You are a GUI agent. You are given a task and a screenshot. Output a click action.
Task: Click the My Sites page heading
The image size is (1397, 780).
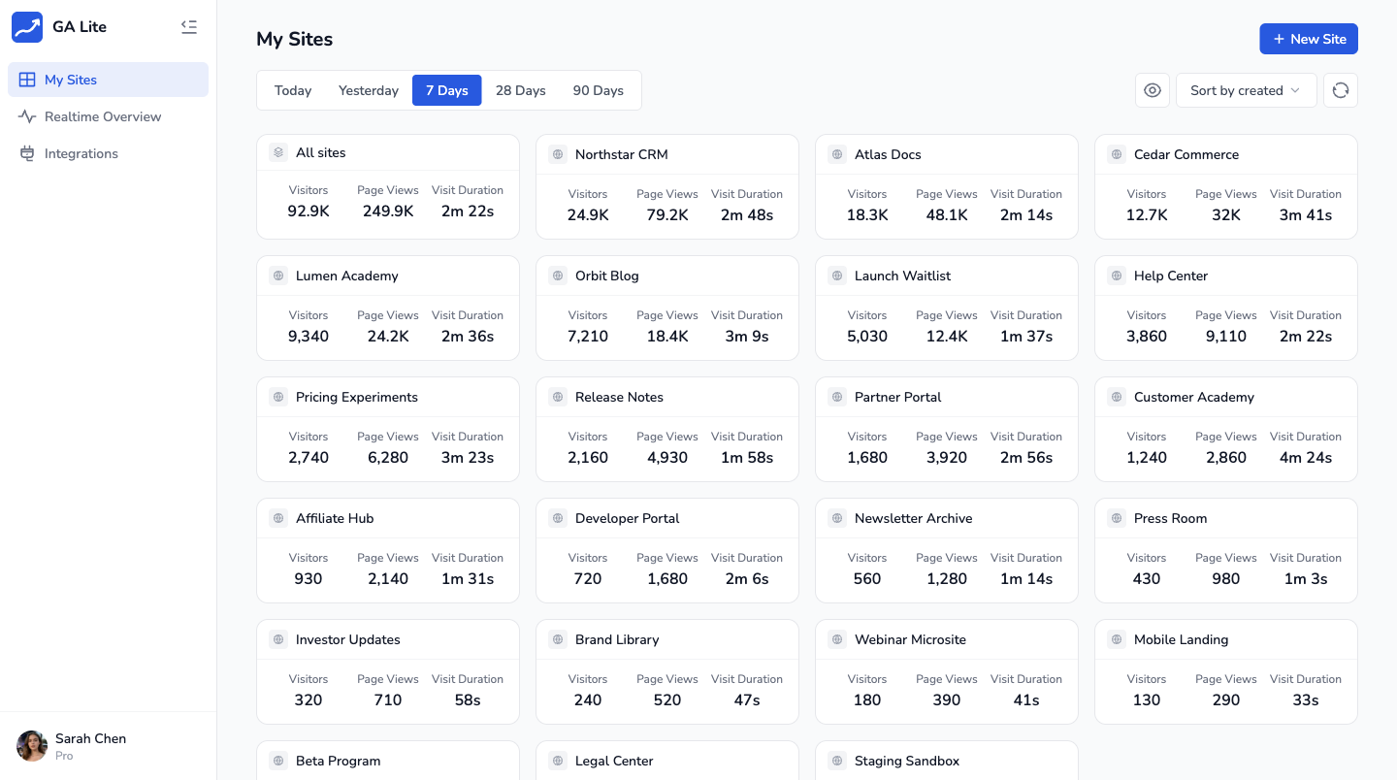coord(295,39)
